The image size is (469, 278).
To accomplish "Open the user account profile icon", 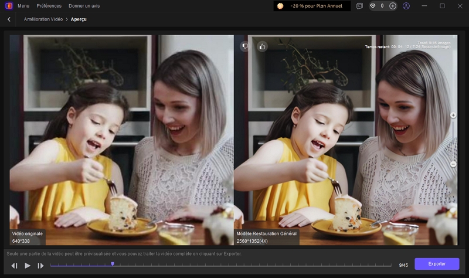I will click(406, 6).
